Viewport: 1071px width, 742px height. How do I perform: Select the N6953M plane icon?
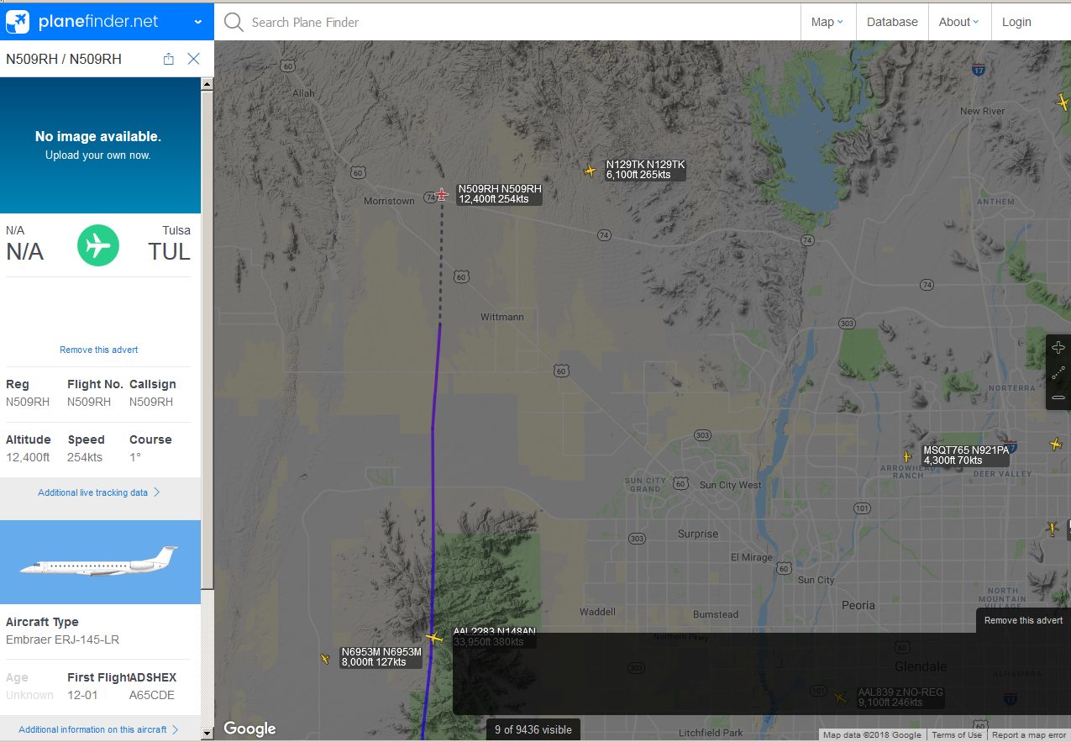[x=325, y=659]
